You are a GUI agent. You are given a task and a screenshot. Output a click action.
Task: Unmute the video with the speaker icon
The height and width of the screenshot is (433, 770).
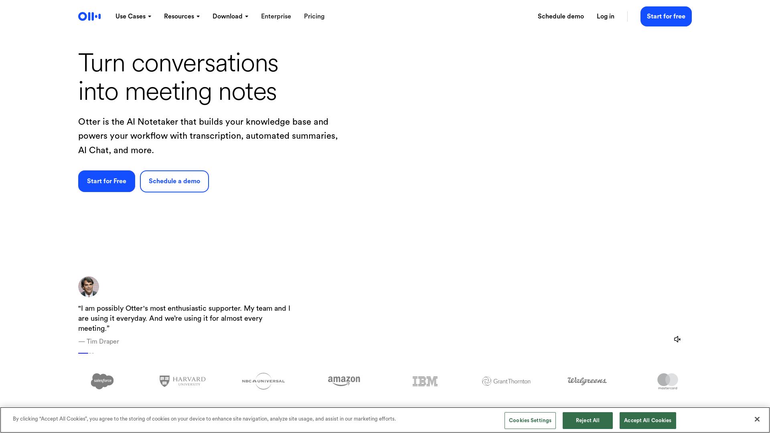[677, 339]
